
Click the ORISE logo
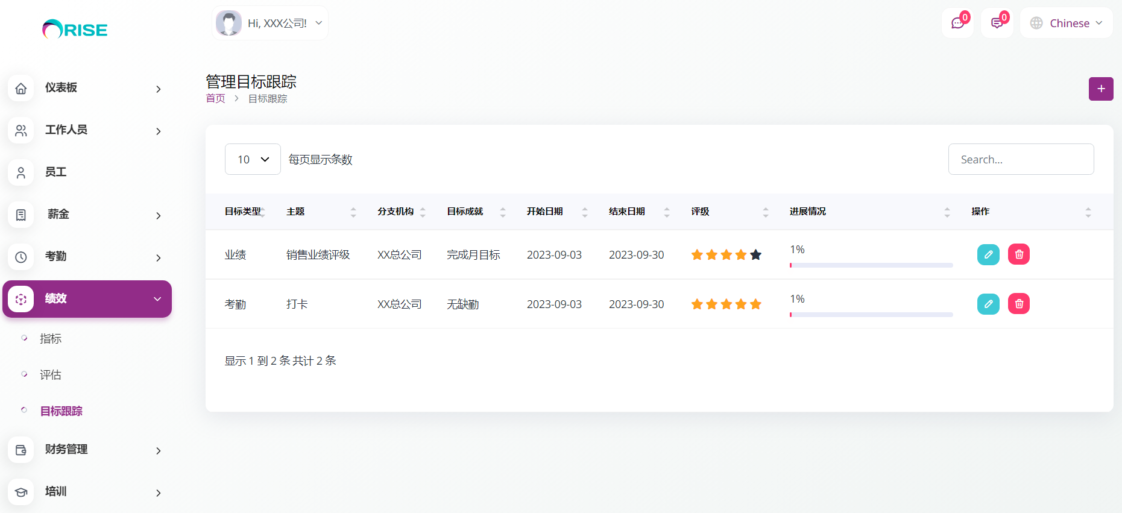coord(75,30)
